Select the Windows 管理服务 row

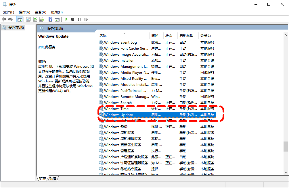[157, 151]
